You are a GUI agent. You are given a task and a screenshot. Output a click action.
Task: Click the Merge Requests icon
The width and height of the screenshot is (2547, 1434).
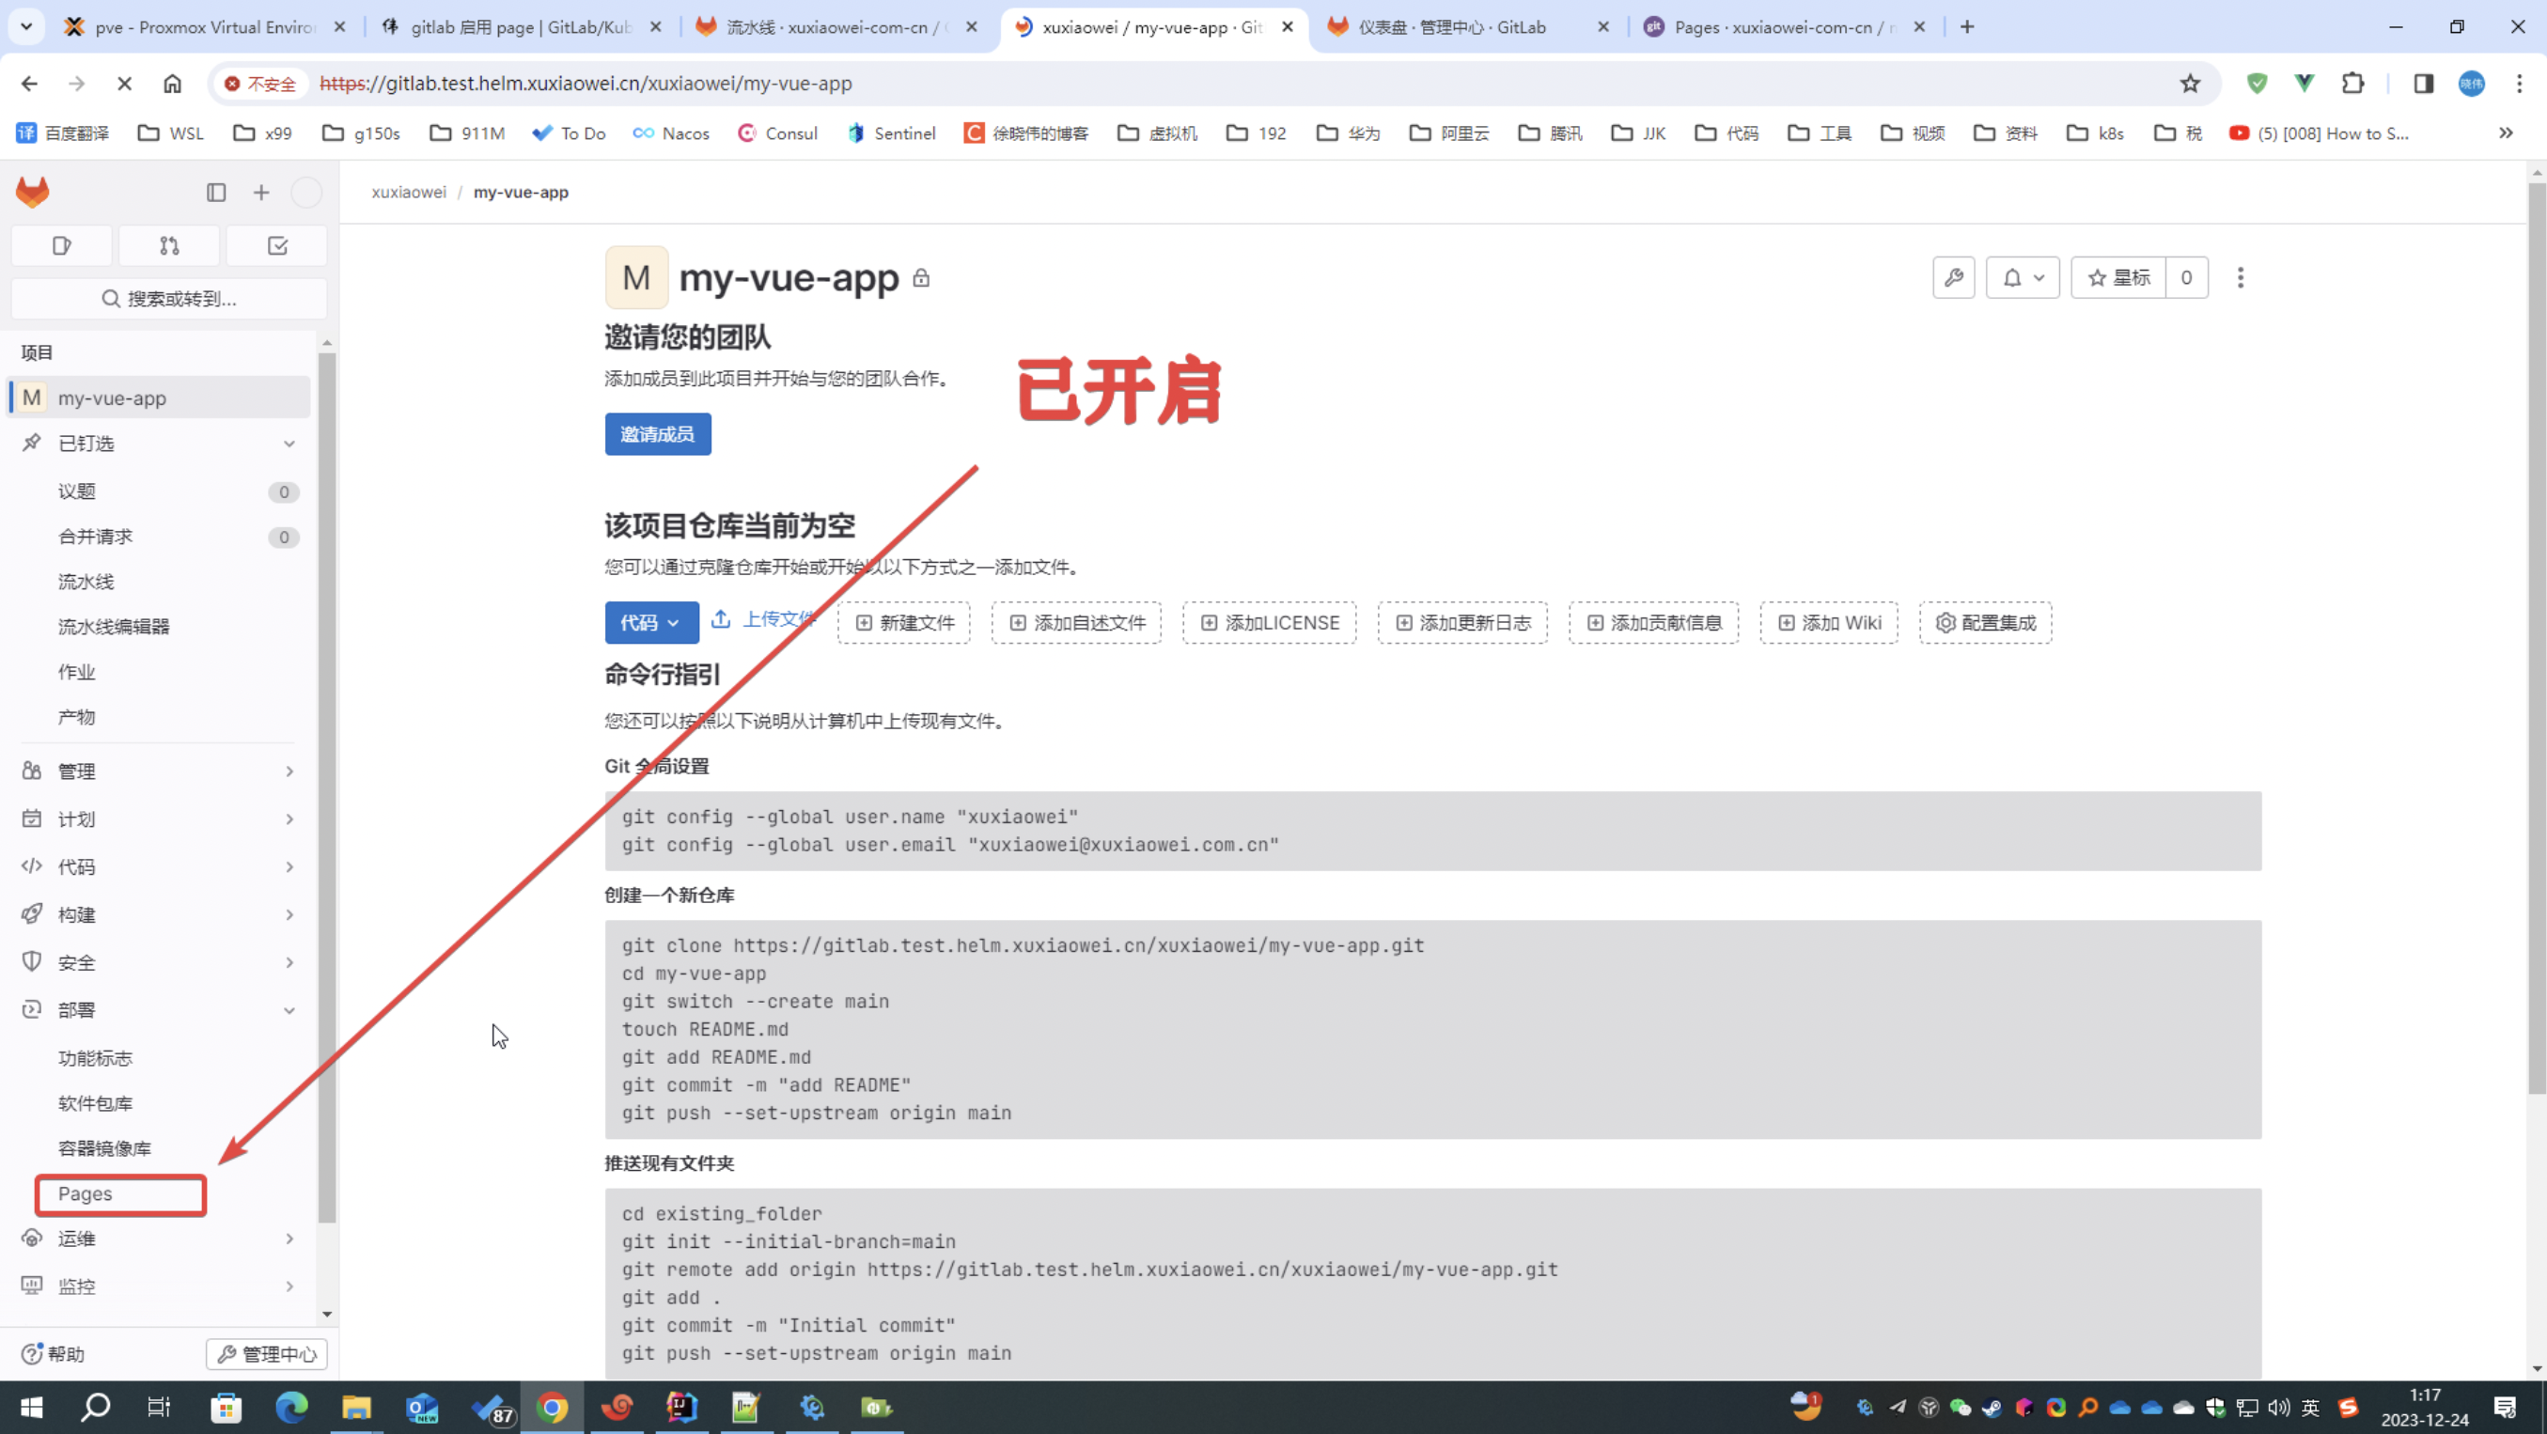[x=168, y=245]
